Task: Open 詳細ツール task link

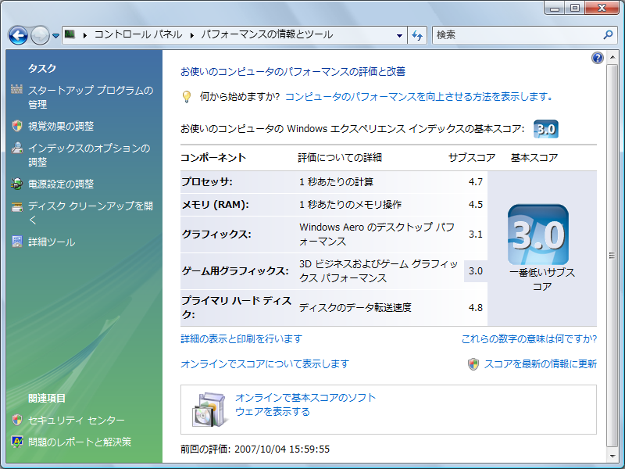Action: click(x=52, y=242)
